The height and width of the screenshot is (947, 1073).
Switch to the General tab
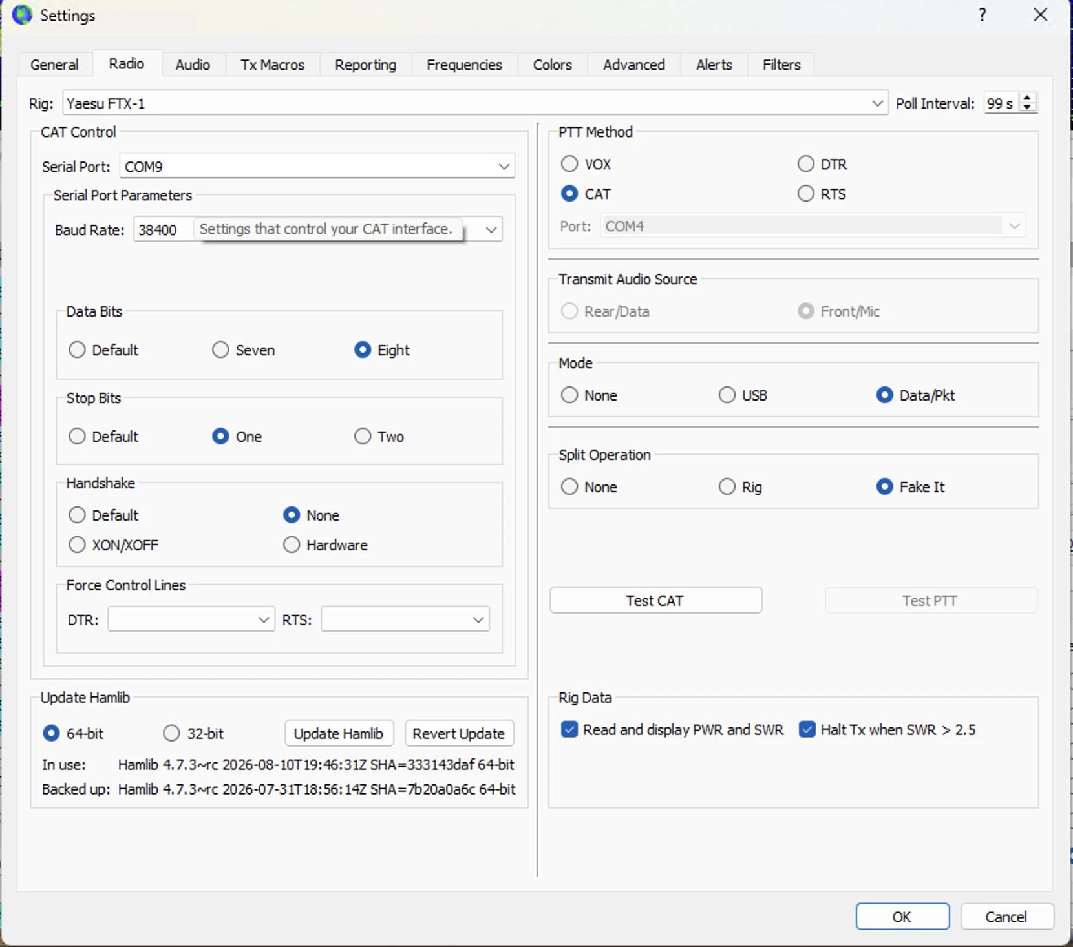tap(54, 65)
